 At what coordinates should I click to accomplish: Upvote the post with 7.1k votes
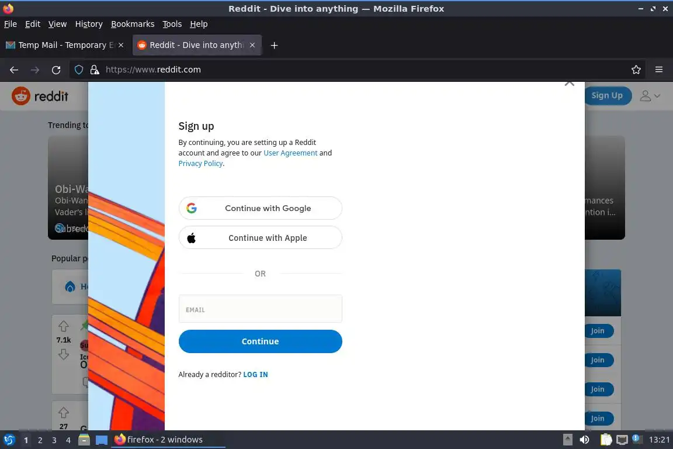(x=64, y=326)
